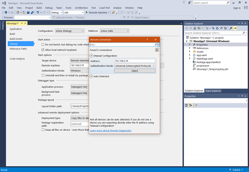Select the Application properties page
Viewport: 249px width, 172px height.
pyautogui.click(x=16, y=29)
